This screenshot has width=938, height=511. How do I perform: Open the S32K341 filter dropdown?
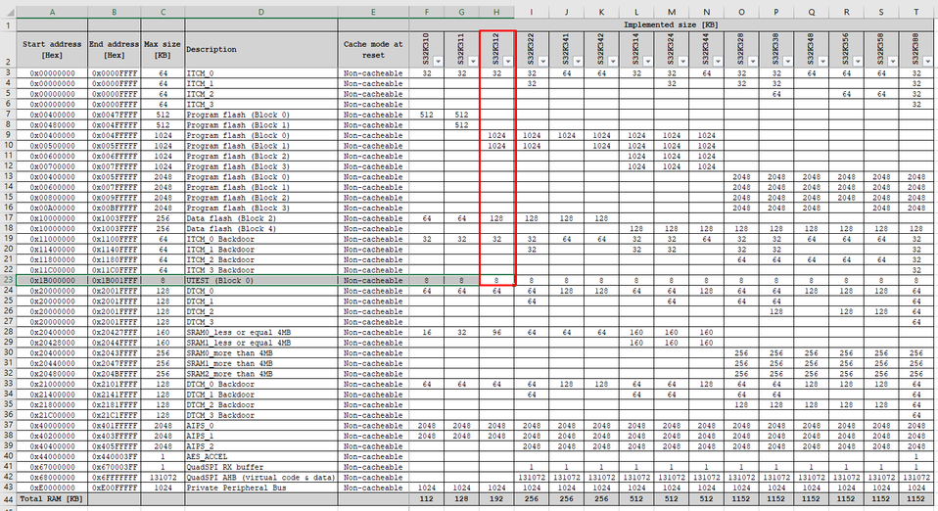[578, 61]
